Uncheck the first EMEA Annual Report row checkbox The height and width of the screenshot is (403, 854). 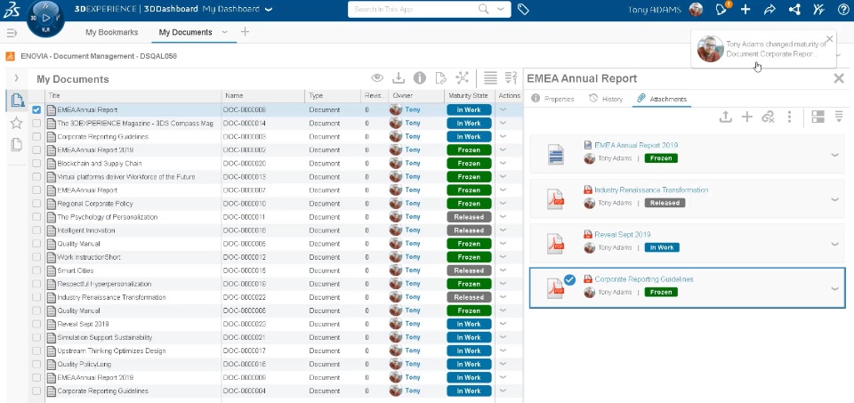coord(36,110)
